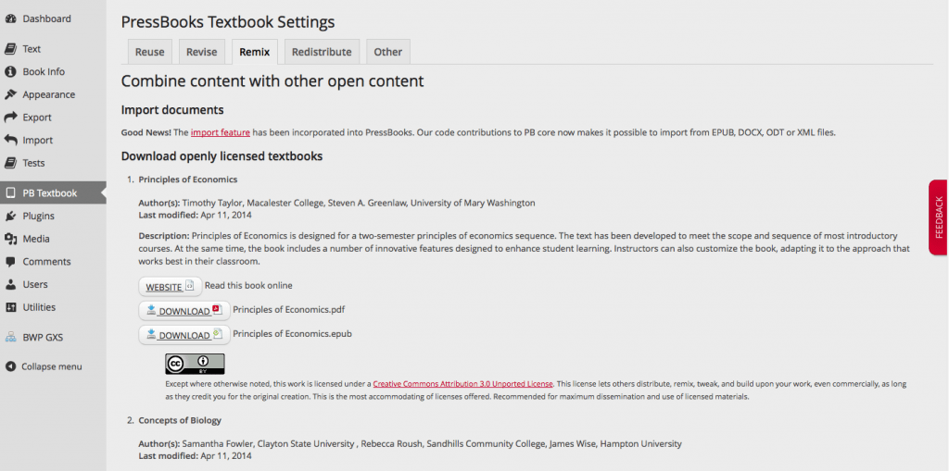Select the Revise tab
Image resolution: width=949 pixels, height=471 pixels.
201,52
